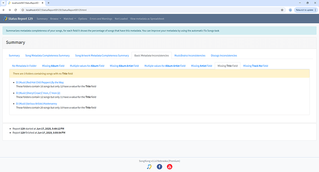Bookmark this page with the star icon
Viewport: 319px width, 172px height.
click(282, 10)
